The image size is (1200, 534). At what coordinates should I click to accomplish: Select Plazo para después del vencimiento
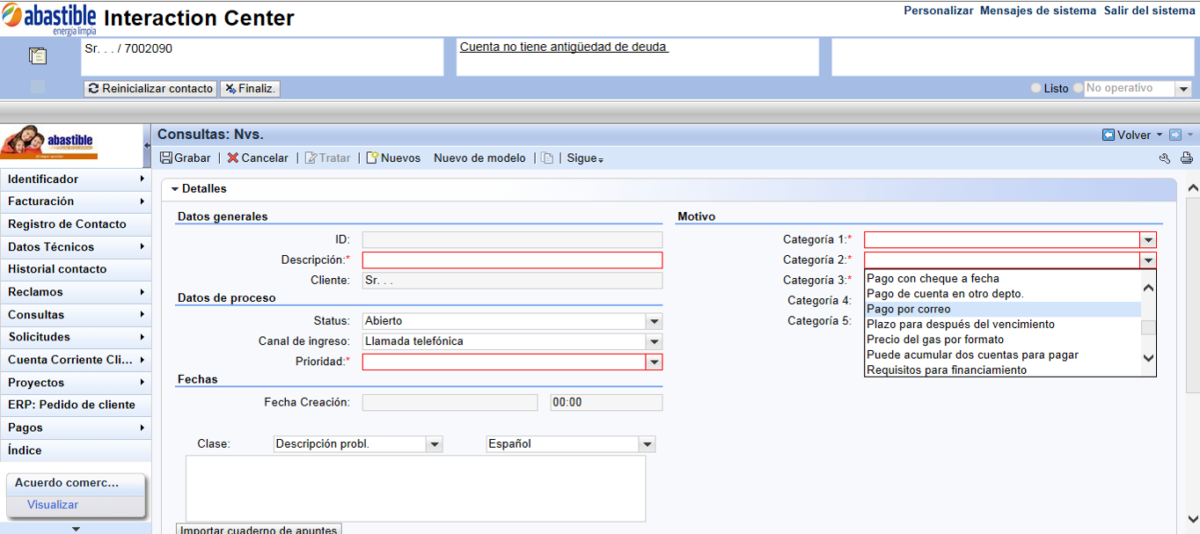click(x=1003, y=325)
